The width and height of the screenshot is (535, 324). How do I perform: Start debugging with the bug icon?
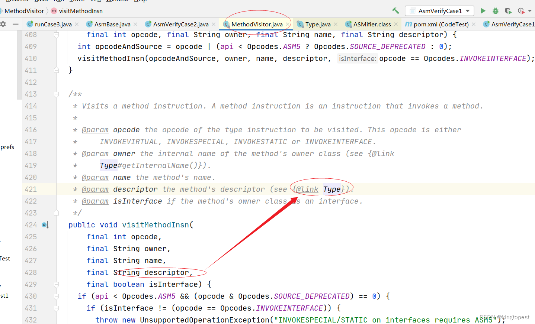pyautogui.click(x=495, y=10)
